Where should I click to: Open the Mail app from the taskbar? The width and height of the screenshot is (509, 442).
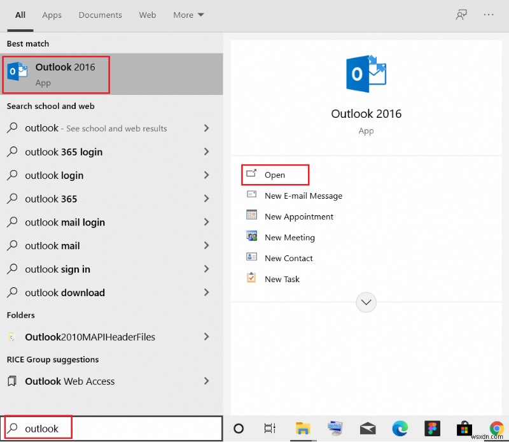point(368,429)
